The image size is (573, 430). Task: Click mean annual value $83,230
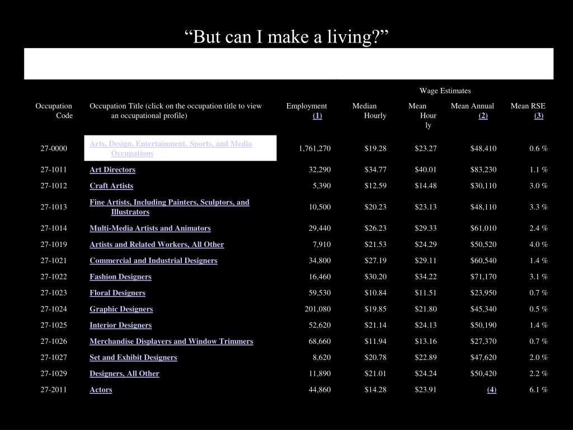483,170
